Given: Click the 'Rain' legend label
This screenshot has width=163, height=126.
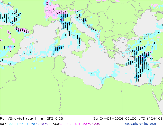Looking at the screenshot, I should (3, 124).
